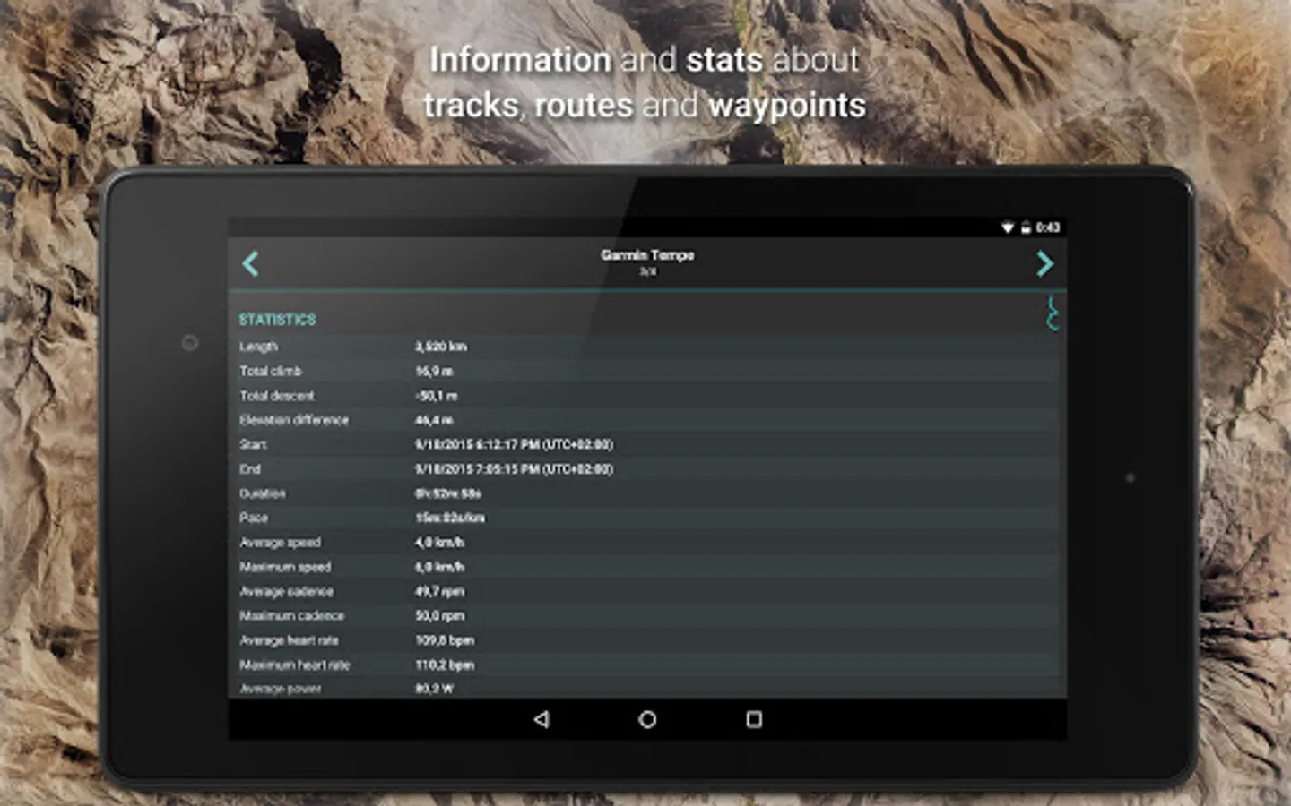Tap the battery status icon
The image size is (1291, 806).
tap(1026, 227)
